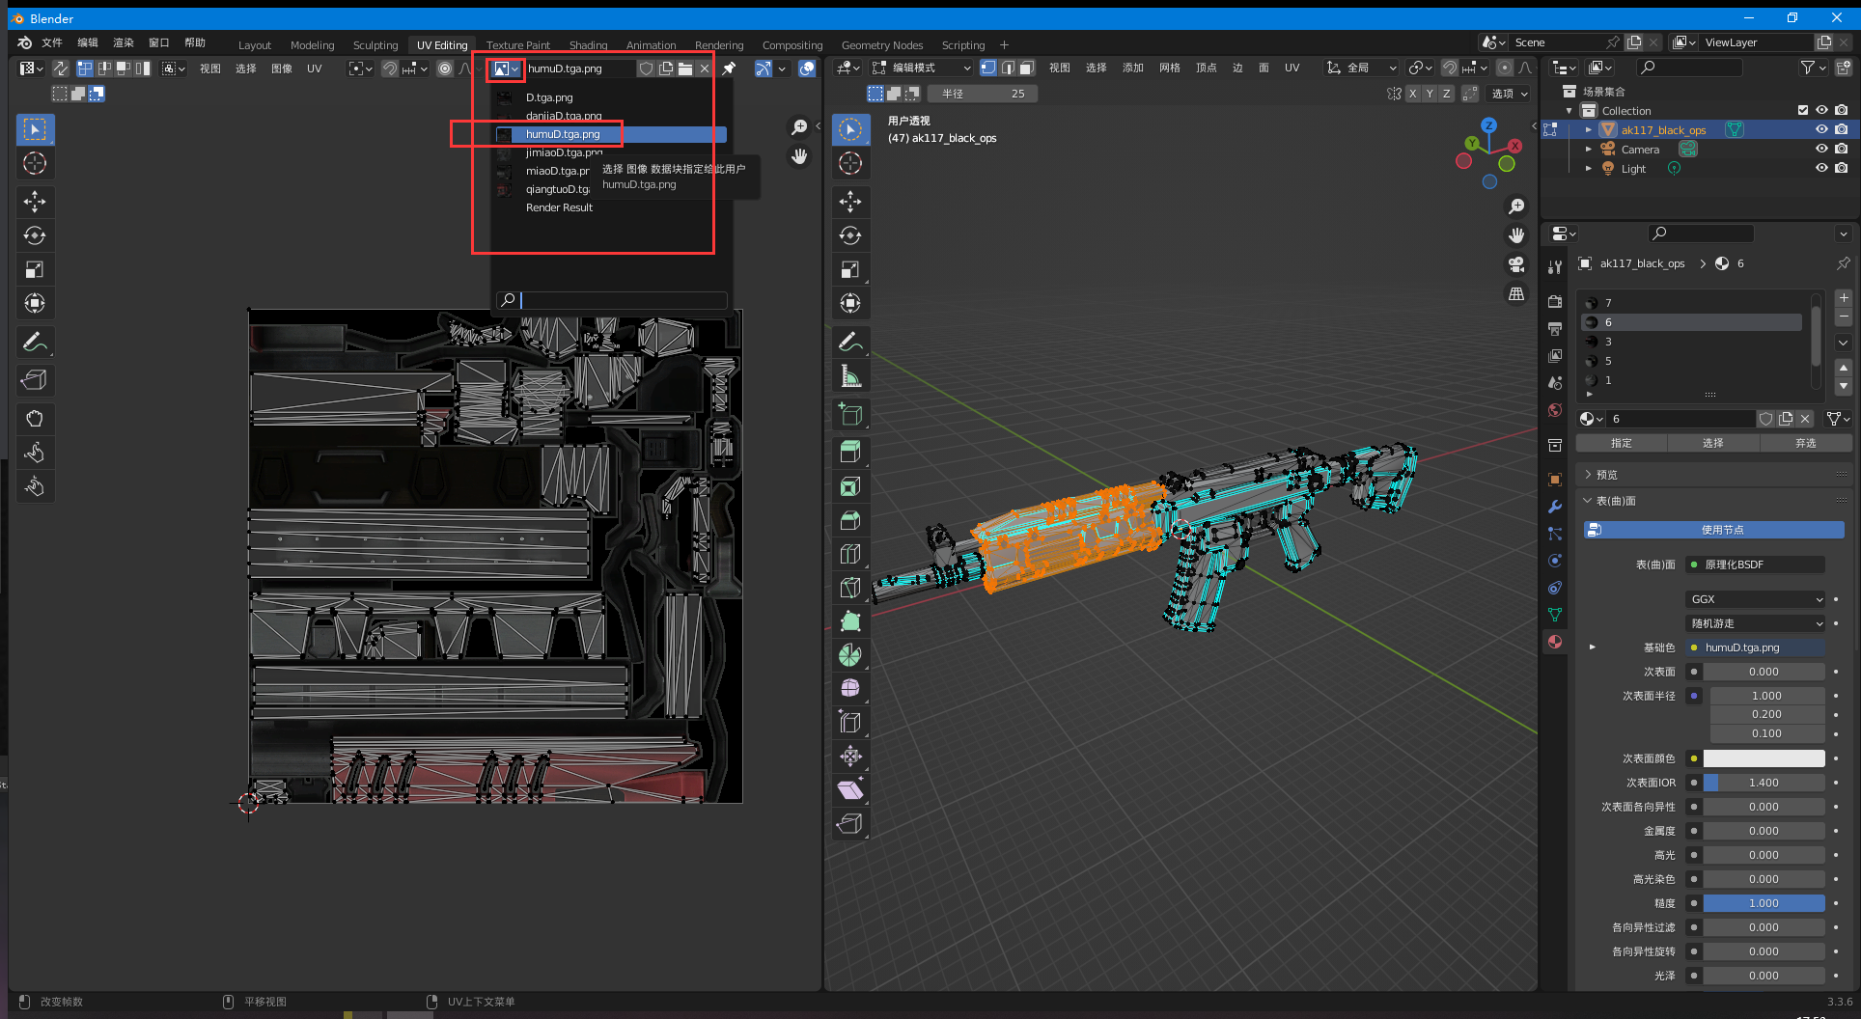Open the 编辑模式 mode dropdown
Screen dimensions: 1861x1019
[921, 68]
